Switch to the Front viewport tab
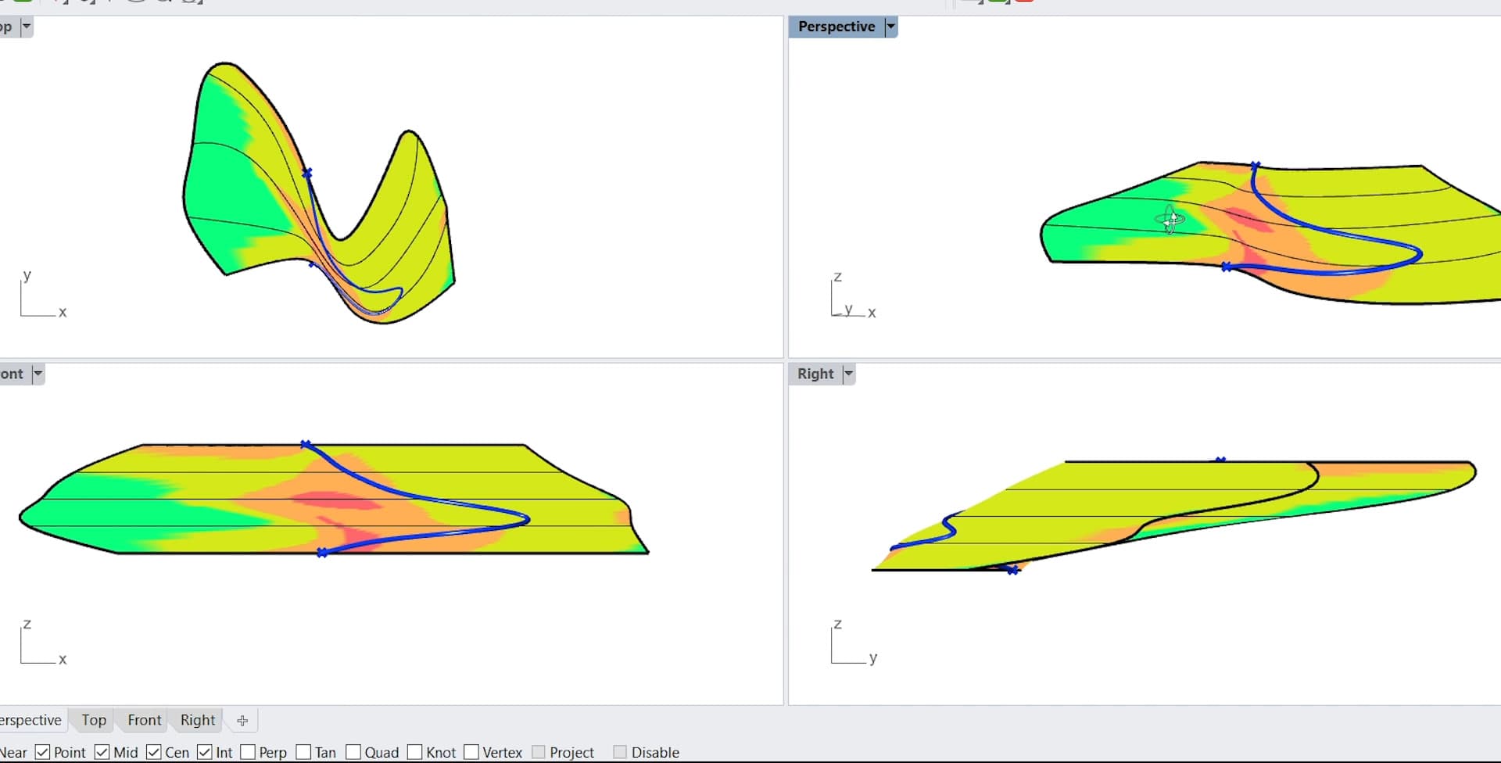Viewport: 1501px width, 763px height. point(145,720)
